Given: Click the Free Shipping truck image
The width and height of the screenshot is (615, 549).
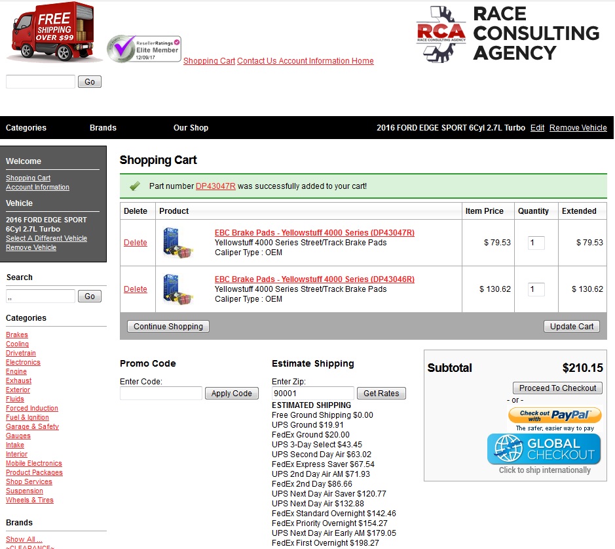Looking at the screenshot, I should tap(53, 32).
